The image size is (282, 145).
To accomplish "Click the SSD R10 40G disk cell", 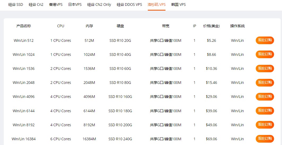I will (x=120, y=55).
